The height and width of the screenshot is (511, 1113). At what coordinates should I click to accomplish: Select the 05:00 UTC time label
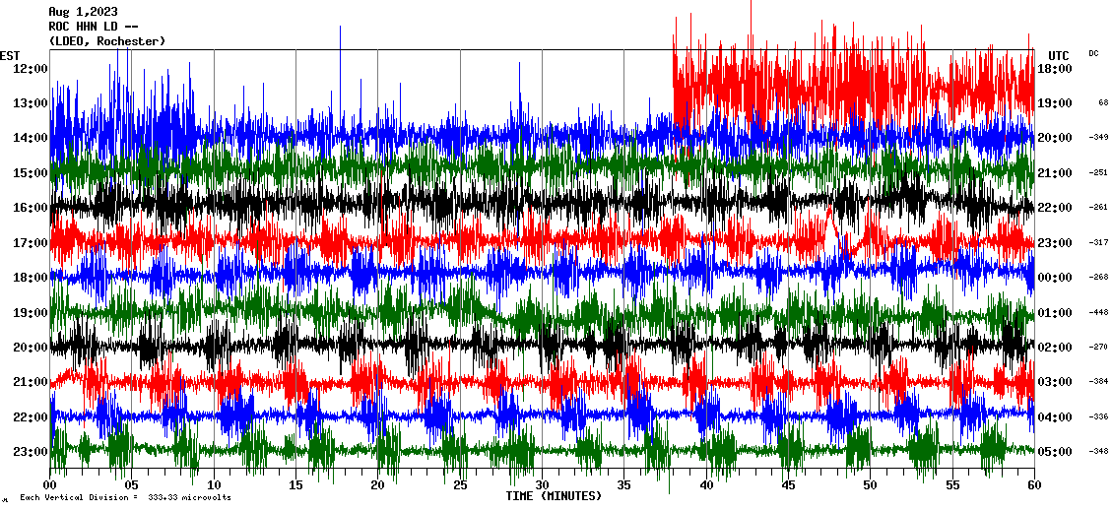click(1056, 452)
